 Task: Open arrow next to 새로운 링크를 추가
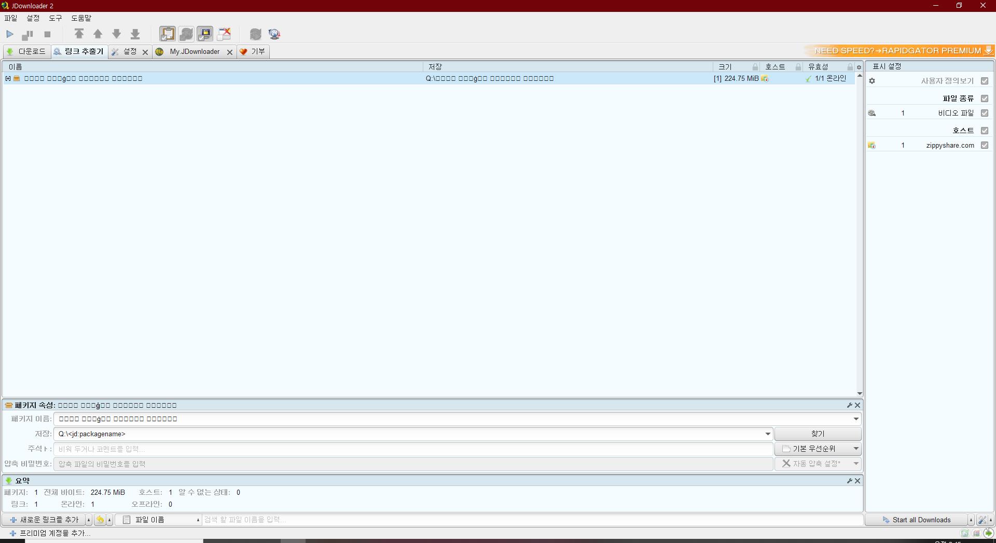coord(89,520)
